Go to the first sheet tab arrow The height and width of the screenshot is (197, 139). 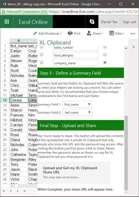click(4, 191)
